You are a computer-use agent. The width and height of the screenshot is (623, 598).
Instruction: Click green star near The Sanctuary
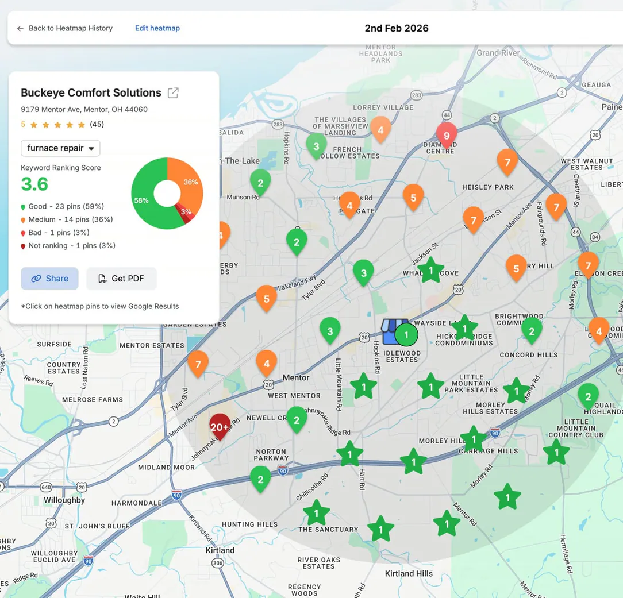point(316,514)
